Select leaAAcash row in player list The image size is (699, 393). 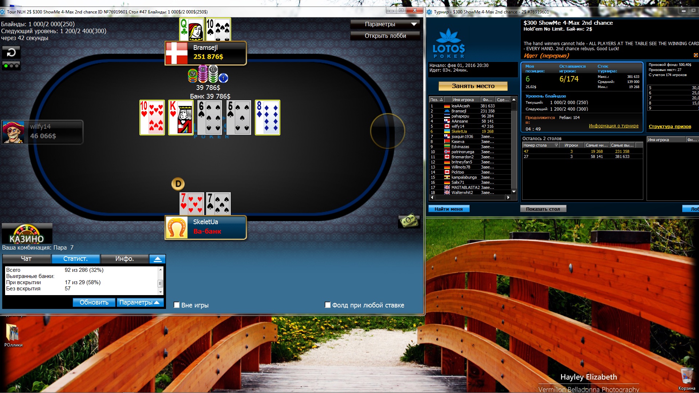pos(470,106)
